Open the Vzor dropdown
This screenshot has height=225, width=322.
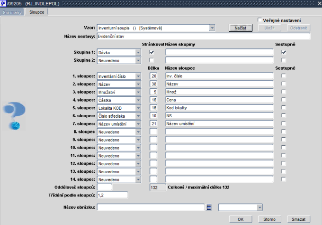(x=212, y=28)
